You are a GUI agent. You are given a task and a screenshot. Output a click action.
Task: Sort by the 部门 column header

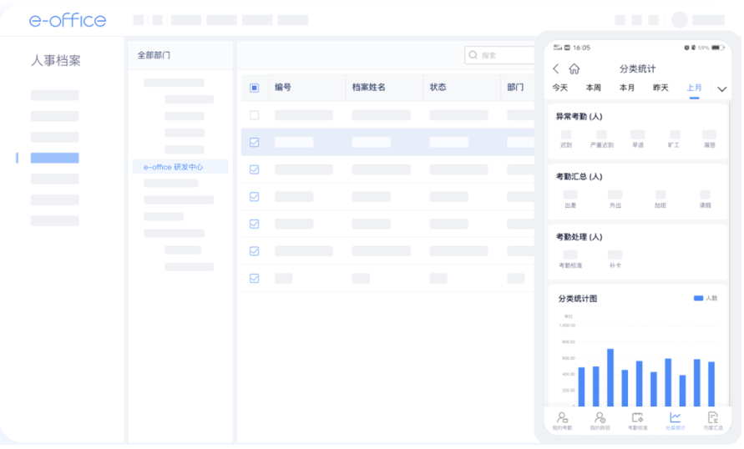coord(515,88)
